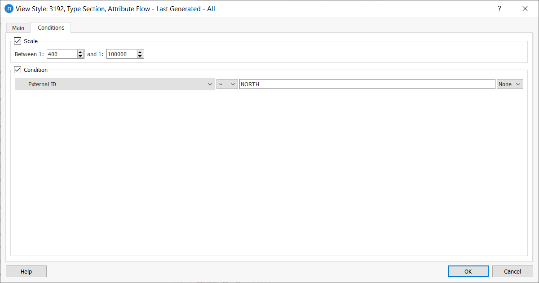This screenshot has height=283, width=539.
Task: Increment the 100000 scale value with the spinner
Action: click(140, 51)
